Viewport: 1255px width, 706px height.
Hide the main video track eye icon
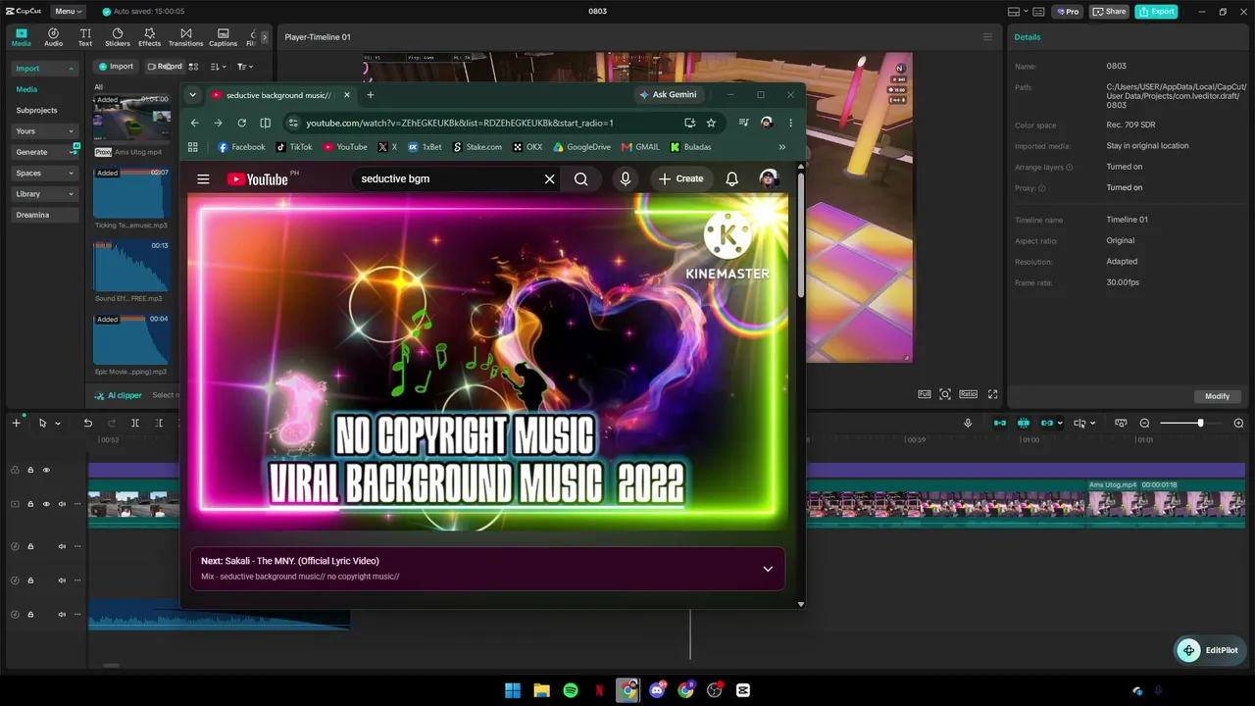click(46, 504)
